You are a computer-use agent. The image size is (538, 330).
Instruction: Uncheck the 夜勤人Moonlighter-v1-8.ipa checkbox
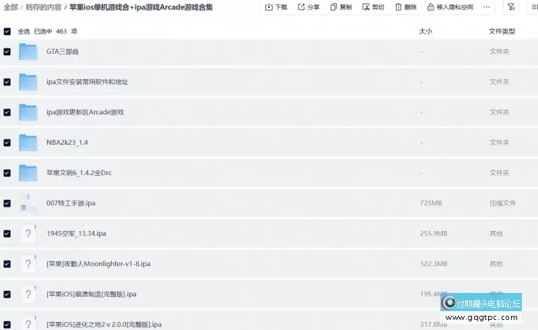(7, 263)
